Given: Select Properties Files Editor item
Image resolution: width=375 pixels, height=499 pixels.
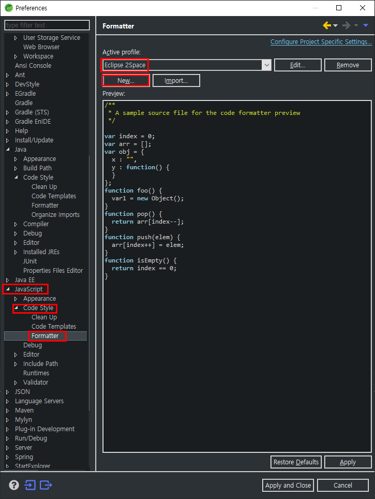Looking at the screenshot, I should (x=53, y=271).
